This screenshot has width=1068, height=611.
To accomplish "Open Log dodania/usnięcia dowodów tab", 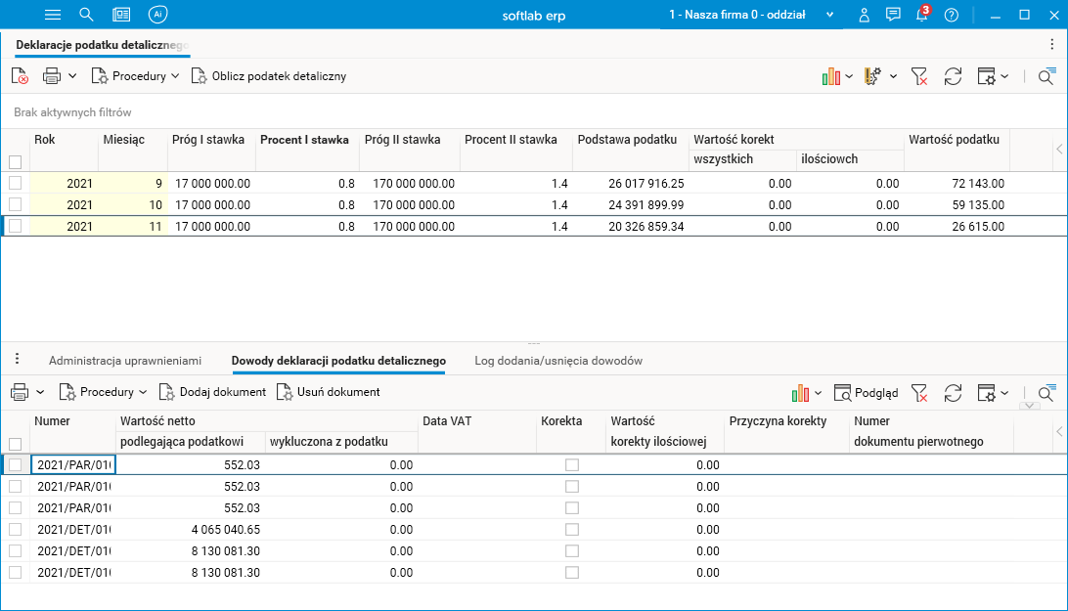I will tap(558, 361).
